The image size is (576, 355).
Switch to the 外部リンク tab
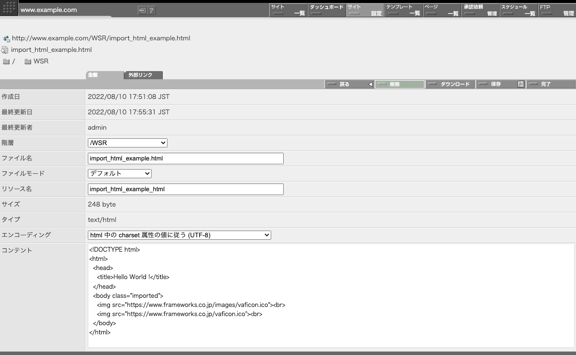click(x=143, y=75)
